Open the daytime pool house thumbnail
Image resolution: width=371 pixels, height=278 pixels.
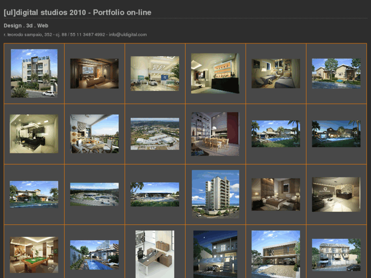(276, 134)
